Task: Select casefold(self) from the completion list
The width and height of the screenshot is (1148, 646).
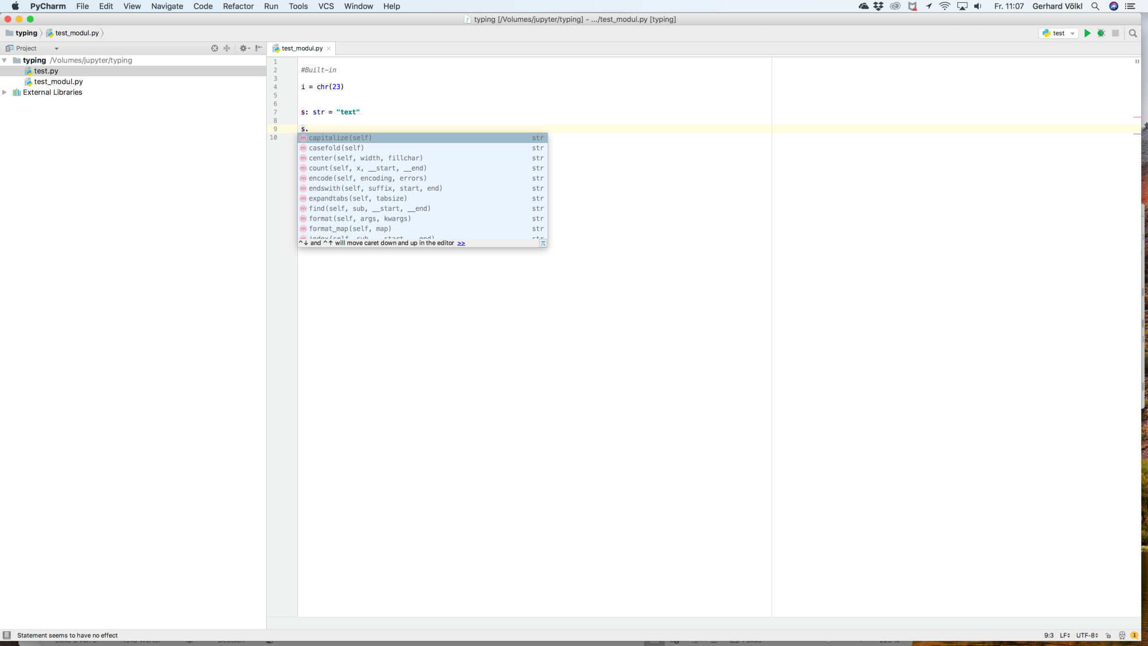Action: point(336,148)
